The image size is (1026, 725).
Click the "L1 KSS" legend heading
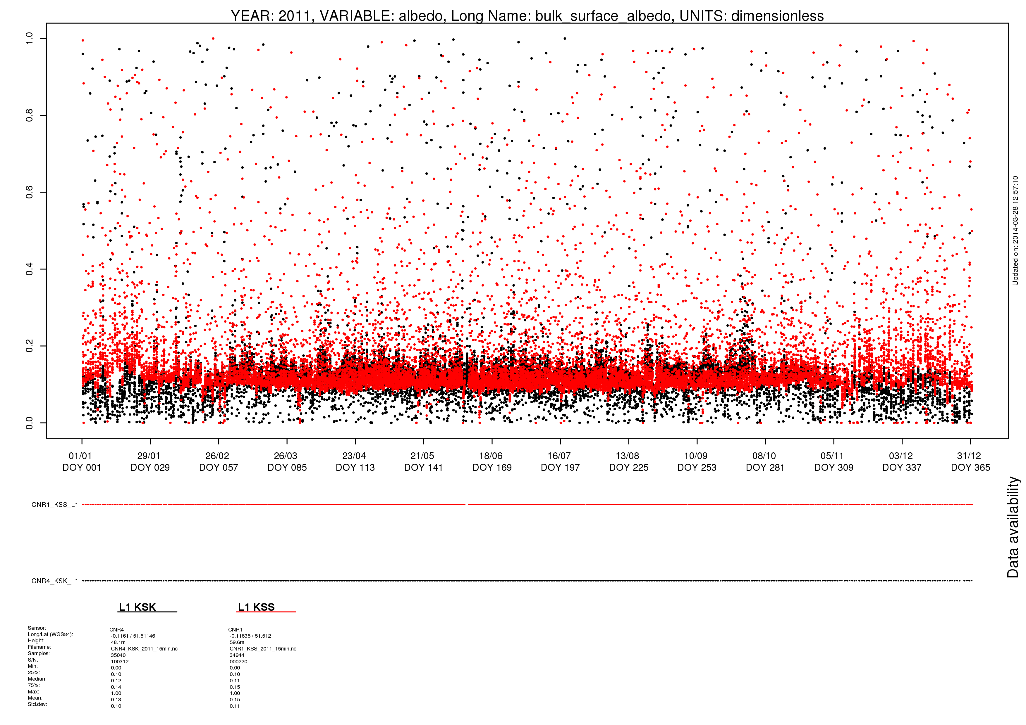coord(256,607)
